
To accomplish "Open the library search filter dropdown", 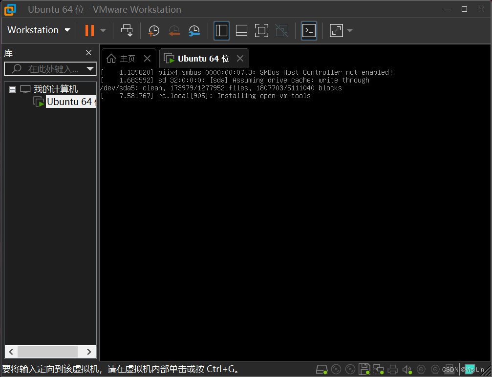I will (x=90, y=69).
